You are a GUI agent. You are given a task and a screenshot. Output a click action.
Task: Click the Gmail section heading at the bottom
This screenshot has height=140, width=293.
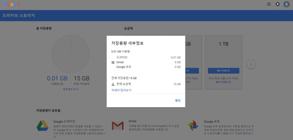133,121
